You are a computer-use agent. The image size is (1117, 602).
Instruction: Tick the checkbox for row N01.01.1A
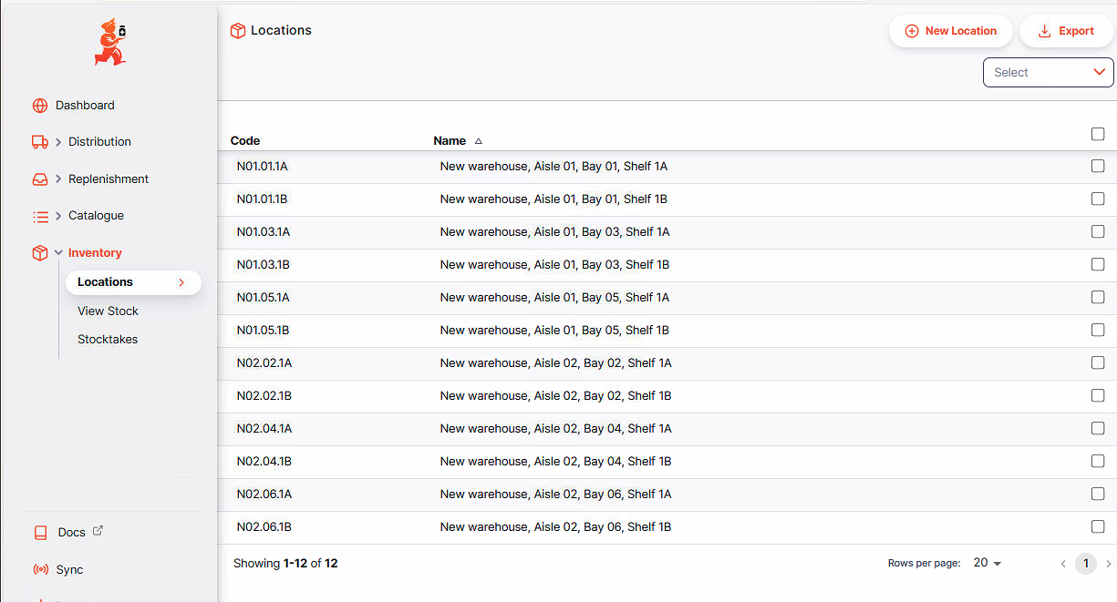click(x=1098, y=167)
